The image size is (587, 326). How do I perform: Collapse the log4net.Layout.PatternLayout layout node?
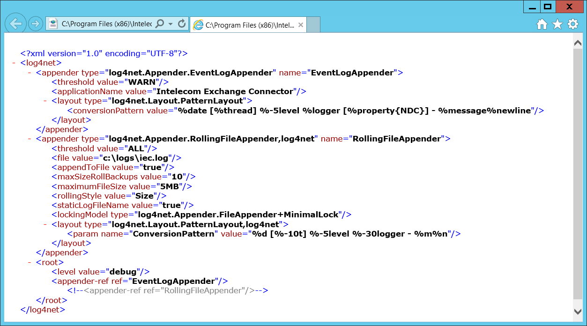point(45,101)
